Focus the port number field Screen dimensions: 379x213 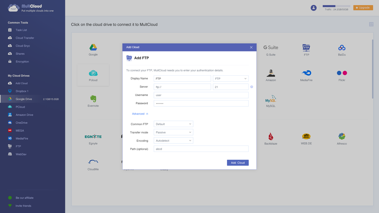pos(231,87)
